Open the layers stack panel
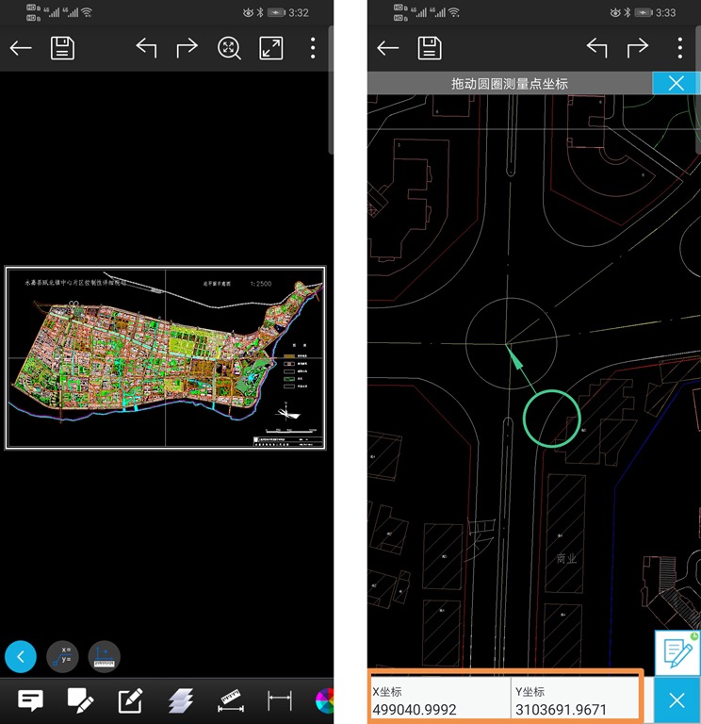 (x=181, y=700)
